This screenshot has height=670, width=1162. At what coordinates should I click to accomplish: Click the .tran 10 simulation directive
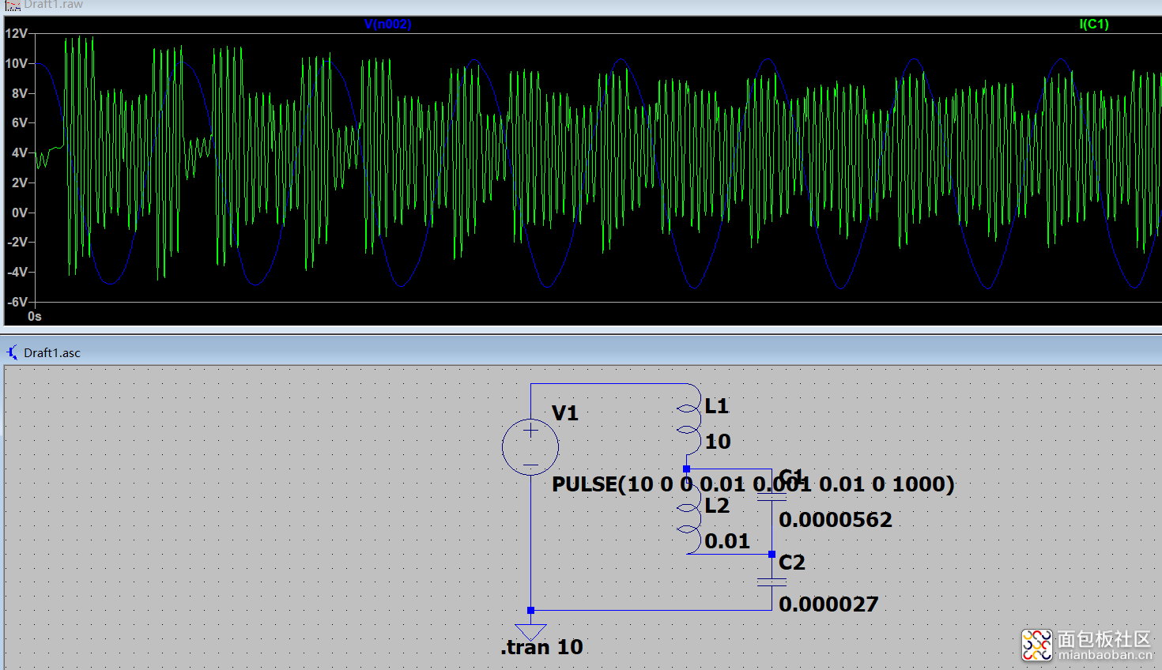coord(541,647)
